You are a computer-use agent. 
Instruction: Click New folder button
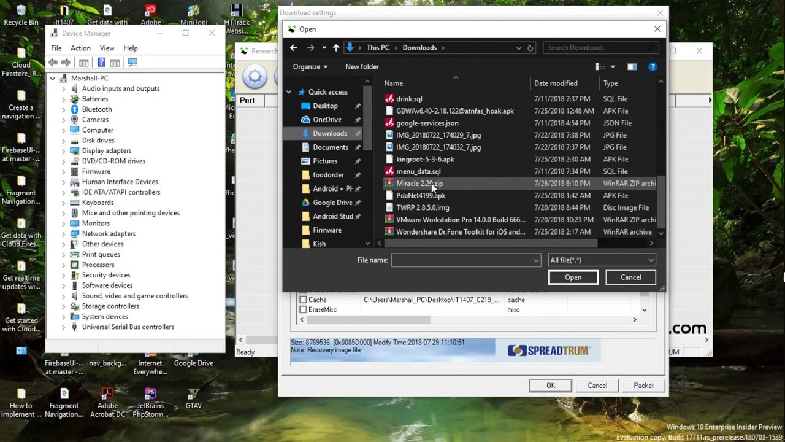point(362,66)
